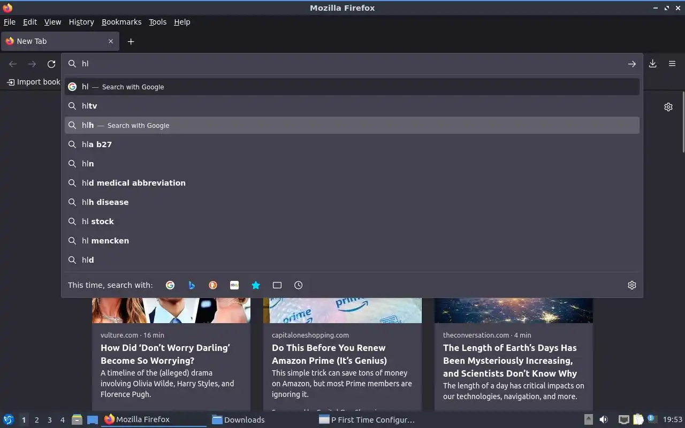Search this time with Google icon
This screenshot has width=685, height=428.
170,285
